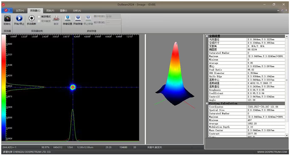Click the properties panel scroll-down arrow
Screen dimensions: 291x156
tap(287, 135)
